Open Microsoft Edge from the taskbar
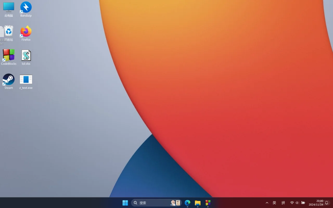The width and height of the screenshot is (333, 208). (187, 203)
